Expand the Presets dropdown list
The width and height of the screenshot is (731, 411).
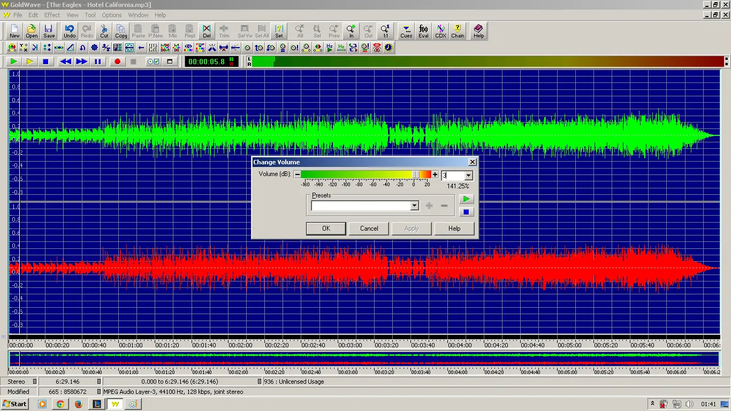(414, 205)
